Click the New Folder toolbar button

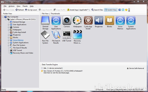pos(9,10)
